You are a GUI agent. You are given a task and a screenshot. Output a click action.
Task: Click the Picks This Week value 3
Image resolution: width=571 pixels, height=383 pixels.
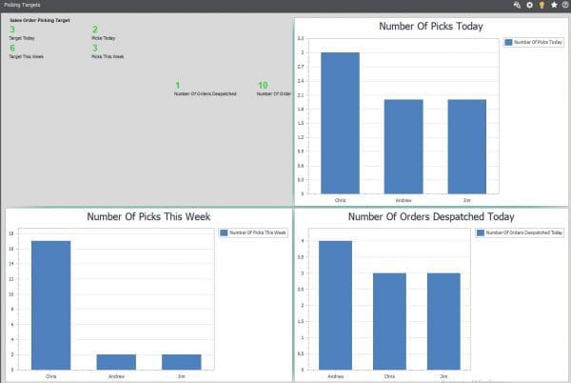pos(94,48)
